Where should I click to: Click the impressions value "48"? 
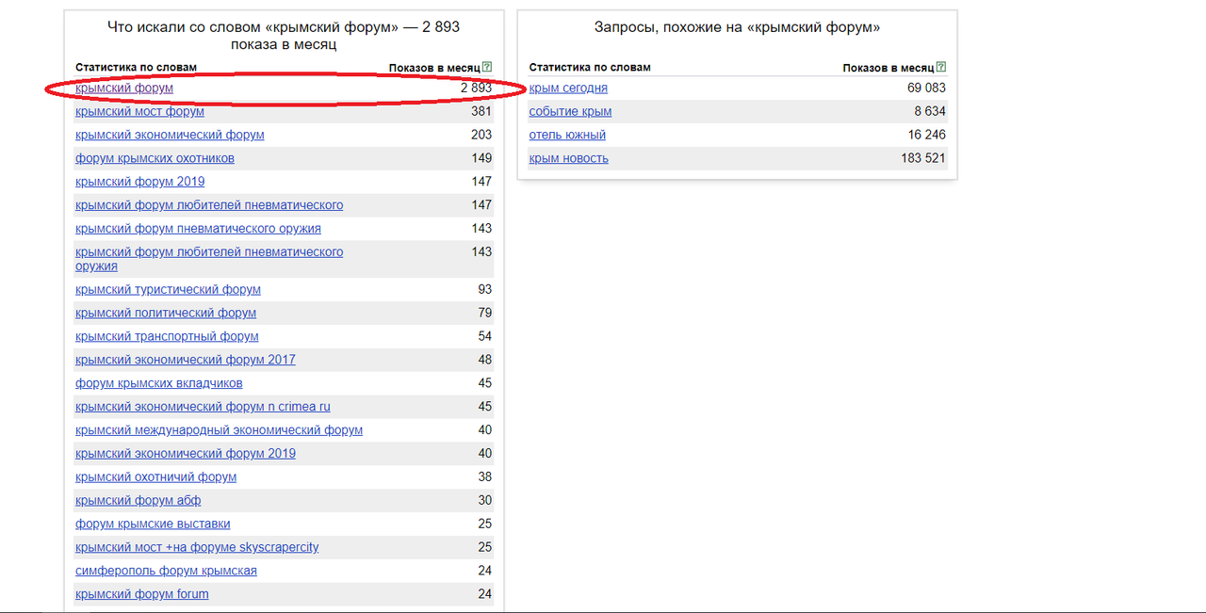coord(485,360)
